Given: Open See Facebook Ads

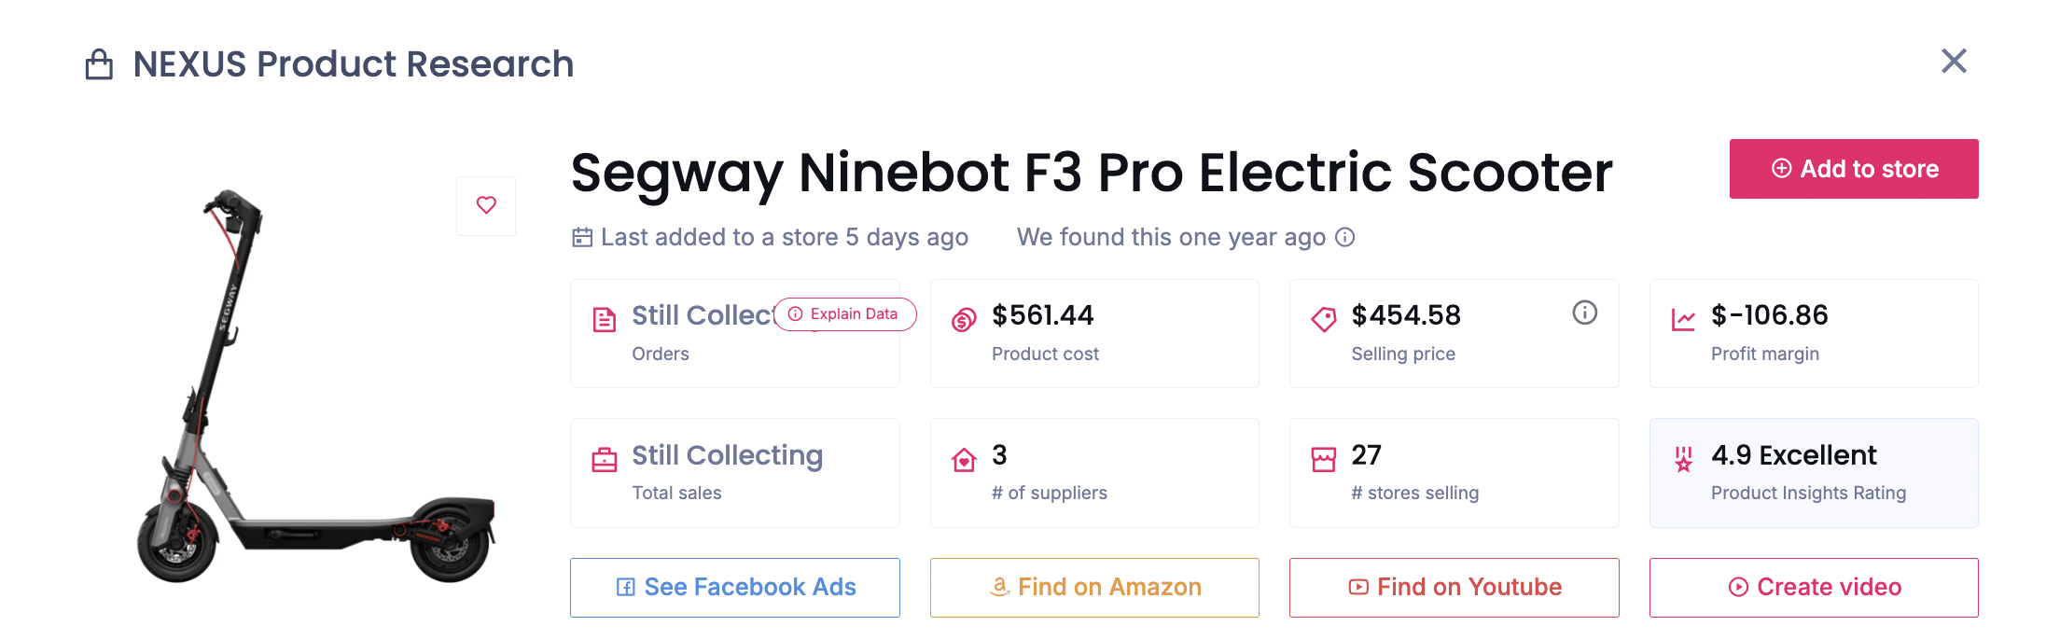Looking at the screenshot, I should 735,588.
